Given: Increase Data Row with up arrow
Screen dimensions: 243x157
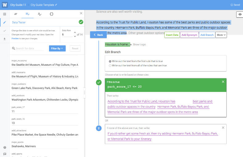Looking at the screenshot, I should point(75,32).
